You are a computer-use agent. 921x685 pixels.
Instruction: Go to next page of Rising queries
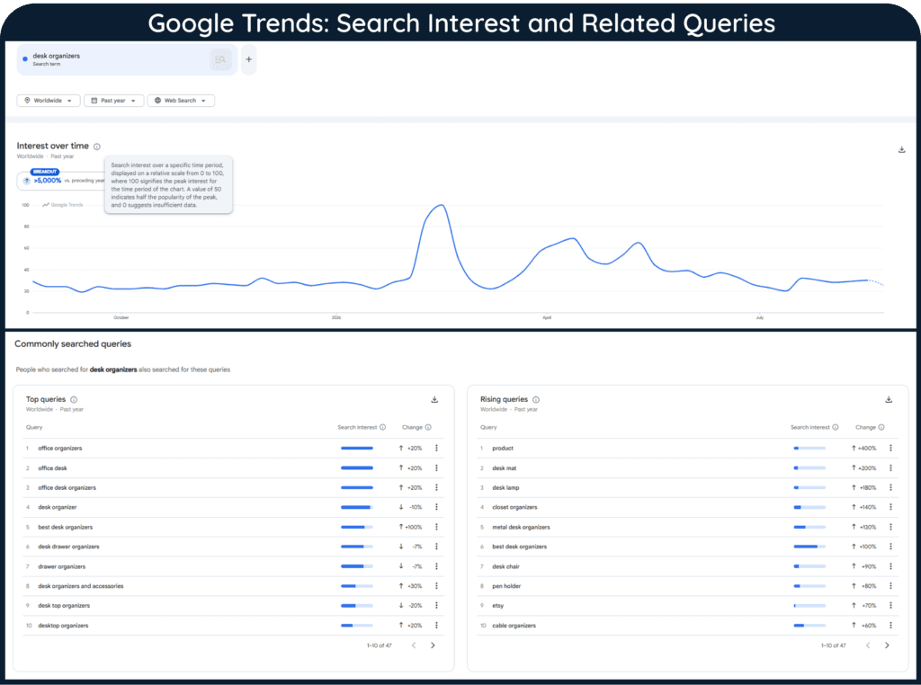[x=887, y=645]
